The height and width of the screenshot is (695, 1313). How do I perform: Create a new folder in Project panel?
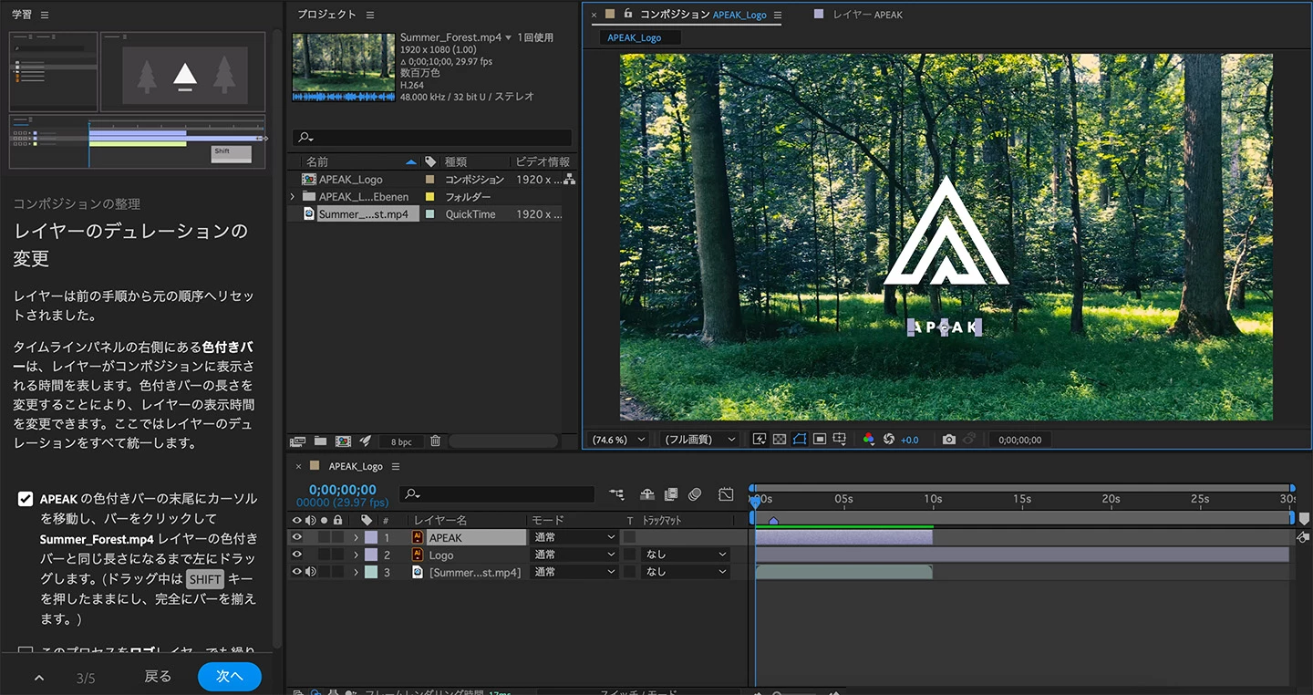320,441
